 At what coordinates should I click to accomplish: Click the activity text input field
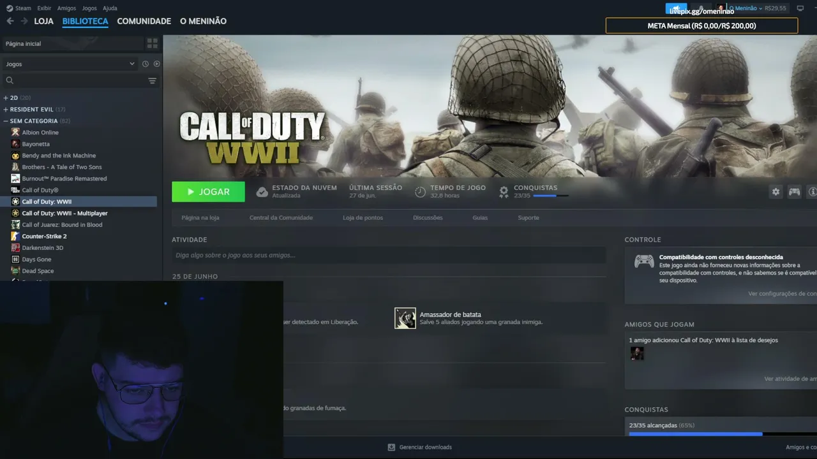coord(389,255)
